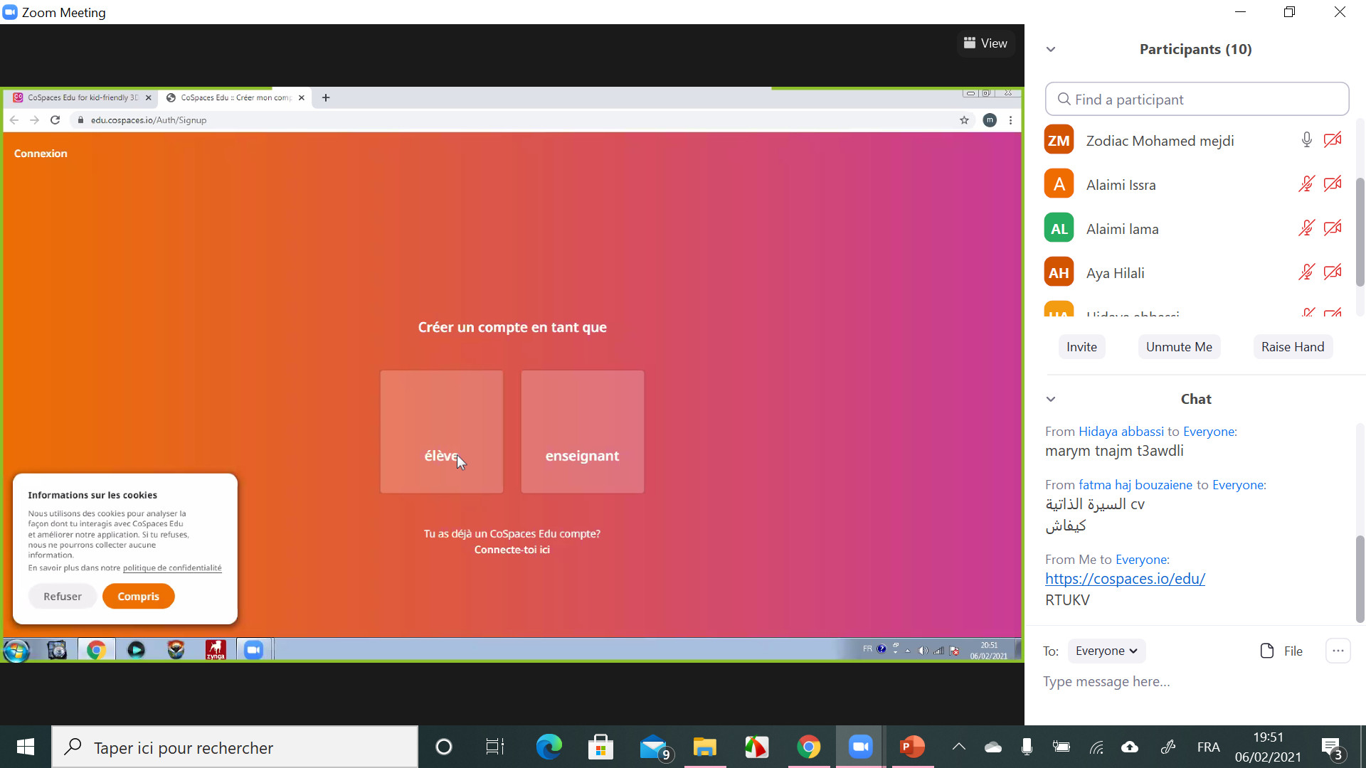Image resolution: width=1366 pixels, height=768 pixels.
Task: Click Alaimi lama camera-off icon
Action: point(1333,228)
